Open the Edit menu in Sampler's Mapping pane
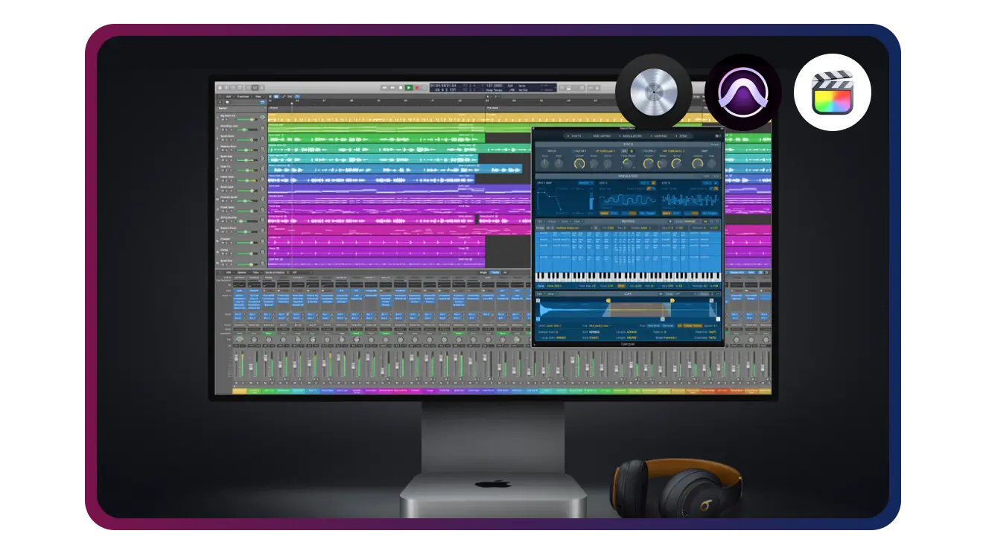986x554 pixels. tap(540, 222)
